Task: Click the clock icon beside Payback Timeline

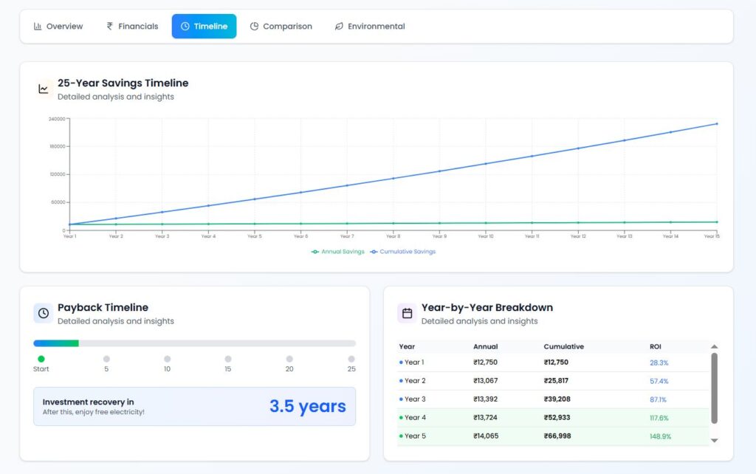Action: coord(44,314)
